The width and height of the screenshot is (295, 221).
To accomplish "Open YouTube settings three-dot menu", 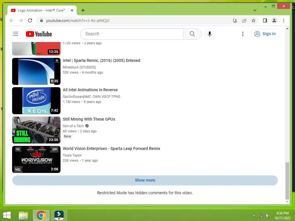I will 243,34.
